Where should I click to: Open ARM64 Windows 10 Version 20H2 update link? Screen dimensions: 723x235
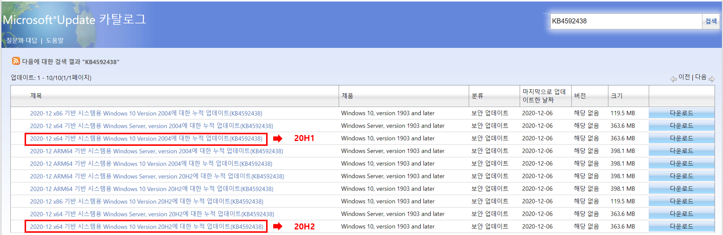click(x=152, y=189)
